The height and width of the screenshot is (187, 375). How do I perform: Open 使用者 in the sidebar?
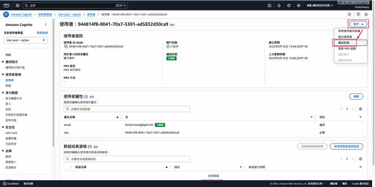(9, 81)
